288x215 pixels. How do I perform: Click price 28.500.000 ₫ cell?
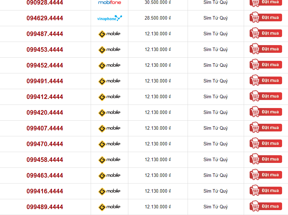(158, 18)
